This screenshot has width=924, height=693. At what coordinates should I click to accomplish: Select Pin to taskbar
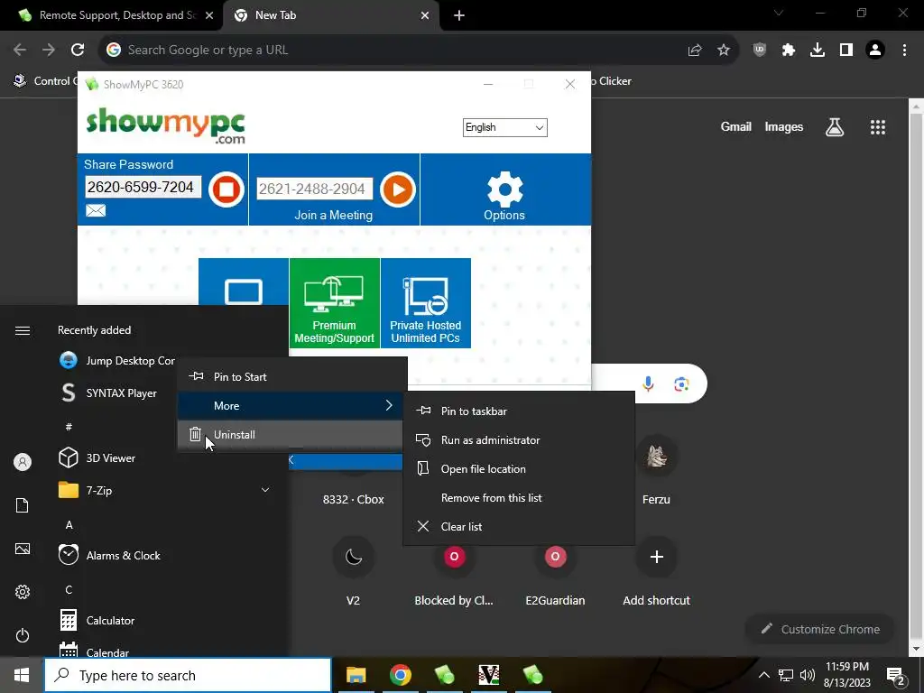tap(519, 411)
